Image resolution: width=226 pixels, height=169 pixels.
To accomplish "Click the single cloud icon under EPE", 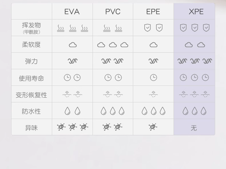I will coord(154,45).
